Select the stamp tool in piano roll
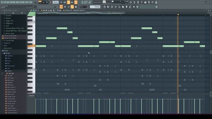Image resolution: width=212 pixels, height=119 pixels. pos(36,10)
